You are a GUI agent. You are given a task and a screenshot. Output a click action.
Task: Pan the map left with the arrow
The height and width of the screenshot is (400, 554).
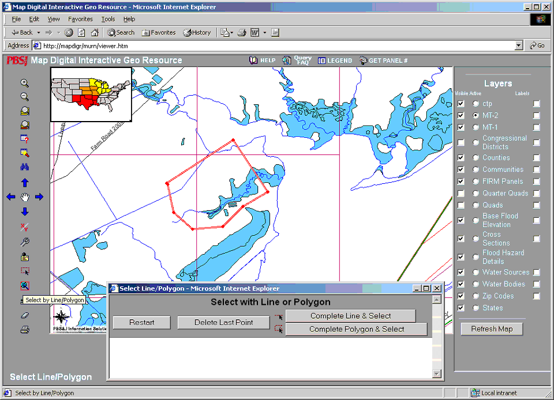pos(10,197)
